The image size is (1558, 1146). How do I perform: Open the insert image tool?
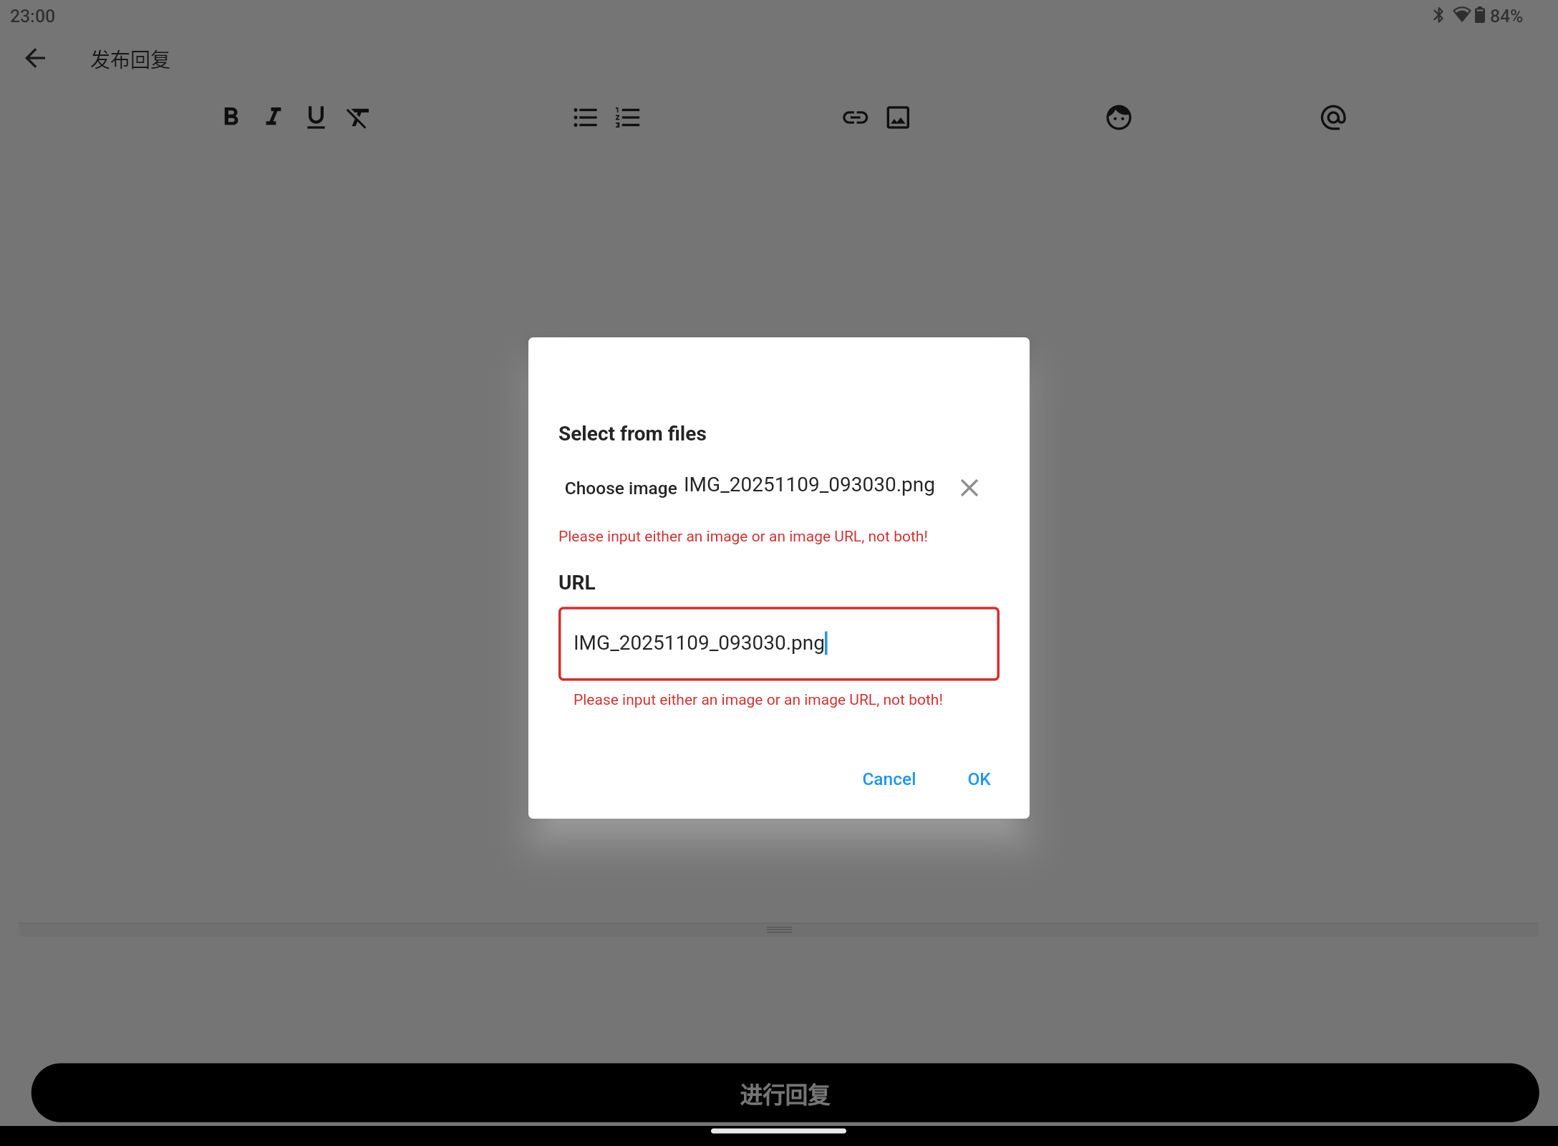click(898, 117)
